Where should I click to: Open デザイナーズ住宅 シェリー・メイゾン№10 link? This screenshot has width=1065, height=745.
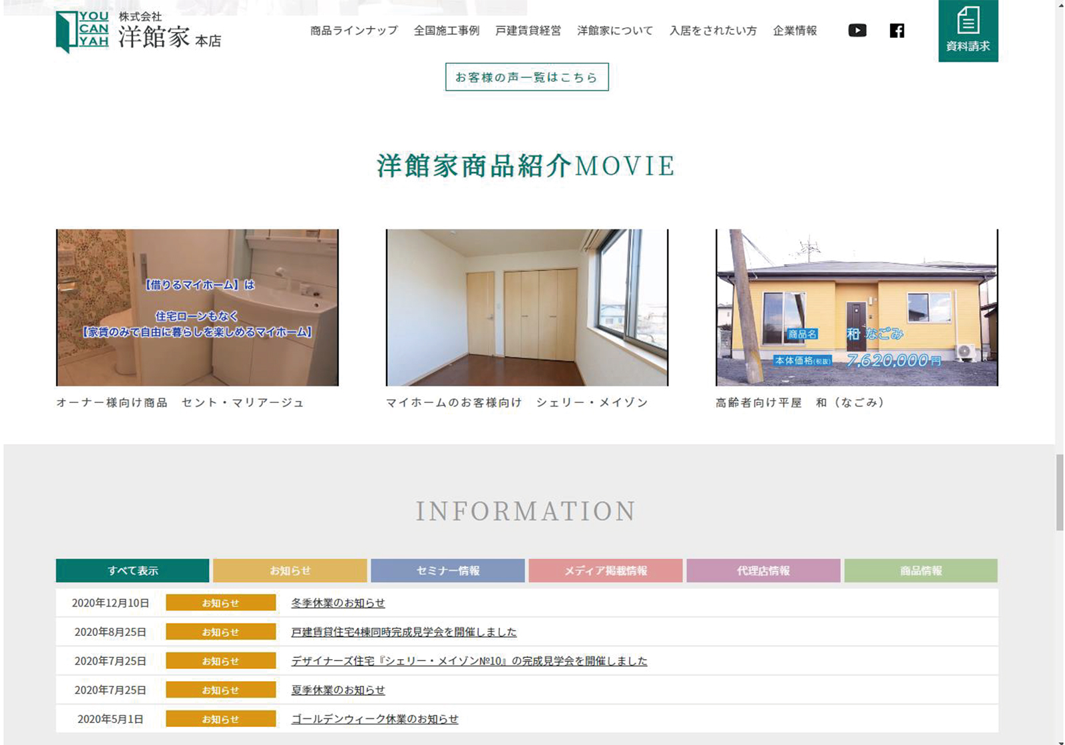coord(469,661)
